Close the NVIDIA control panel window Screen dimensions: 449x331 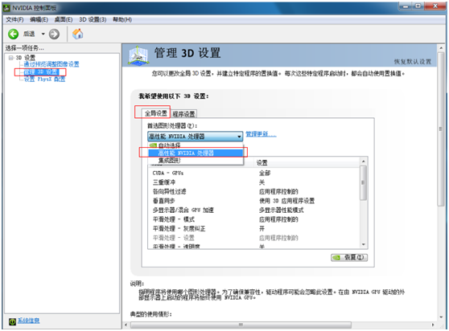pyautogui.click(x=435, y=6)
